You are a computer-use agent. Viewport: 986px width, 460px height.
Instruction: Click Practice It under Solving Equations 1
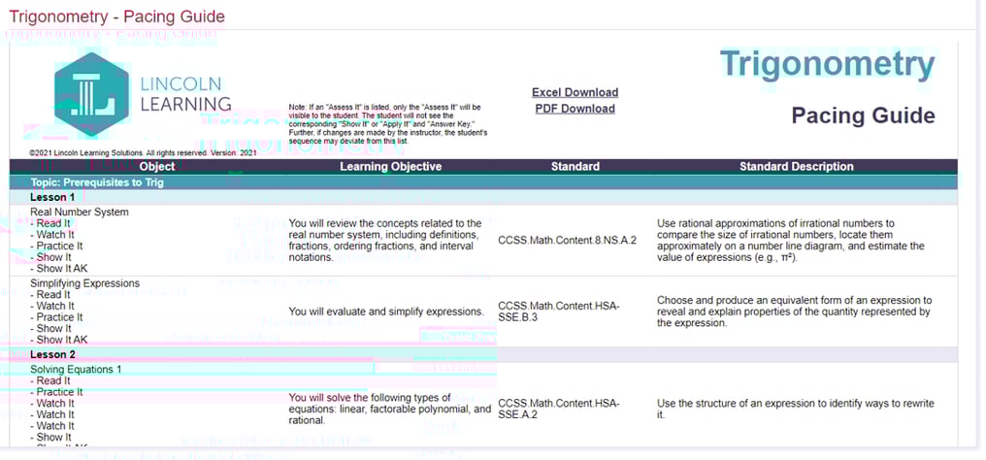[59, 392]
